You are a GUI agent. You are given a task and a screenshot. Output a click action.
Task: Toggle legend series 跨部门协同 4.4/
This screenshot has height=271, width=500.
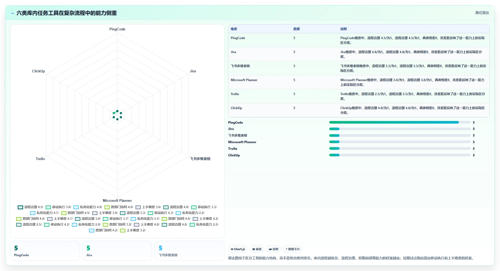31,219
